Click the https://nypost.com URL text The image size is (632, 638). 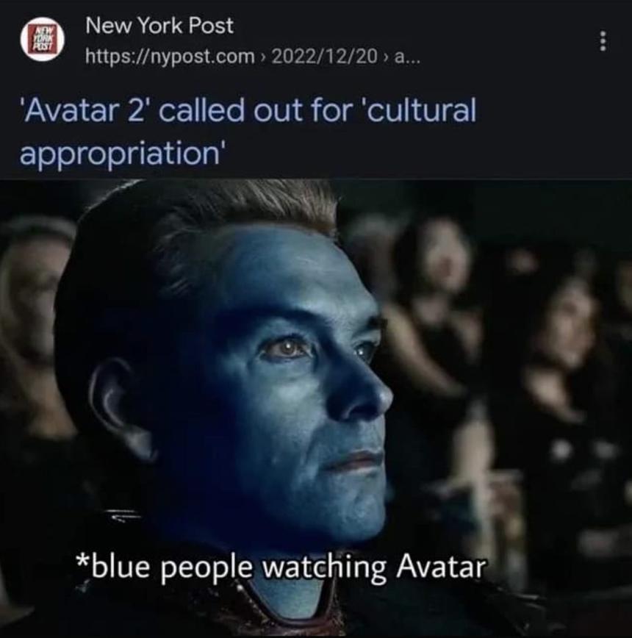click(170, 57)
